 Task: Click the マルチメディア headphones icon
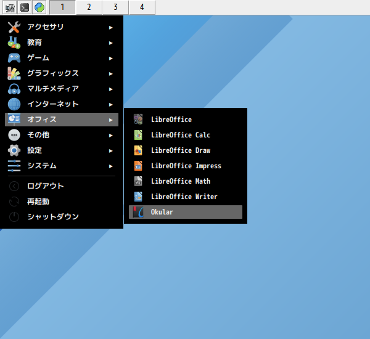point(14,89)
